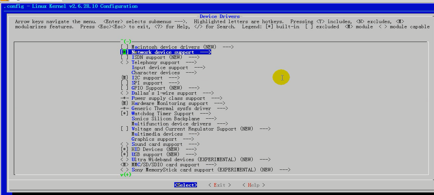Click the scroll-up indicator ^(-)
Image resolution: width=434 pixels, height=195 pixels.
coord(126,42)
